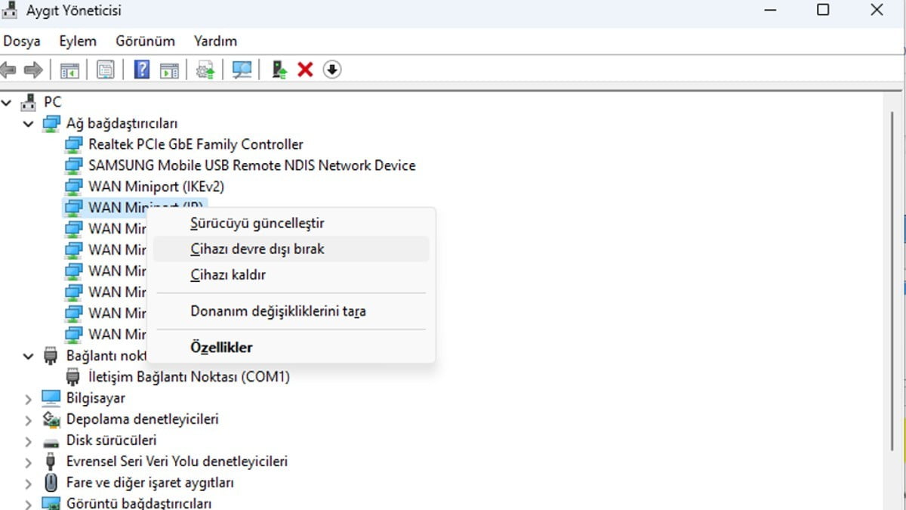Click the blue Help question-mark icon
This screenshot has height=510, width=906.
pos(141,70)
